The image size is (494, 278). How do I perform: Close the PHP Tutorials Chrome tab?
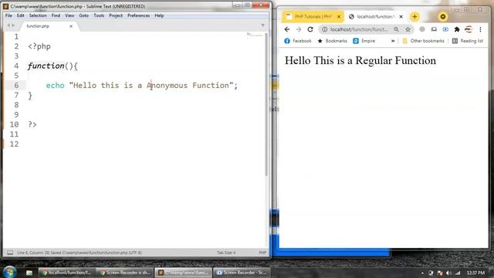[x=339, y=17]
